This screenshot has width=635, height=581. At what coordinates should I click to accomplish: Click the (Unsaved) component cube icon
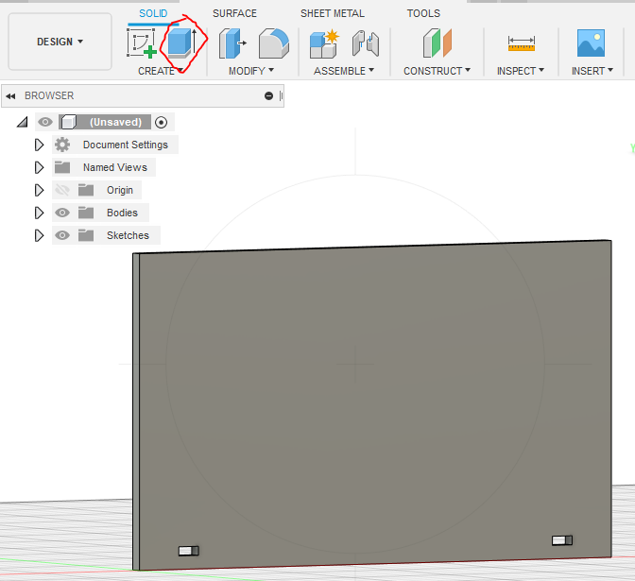68,122
